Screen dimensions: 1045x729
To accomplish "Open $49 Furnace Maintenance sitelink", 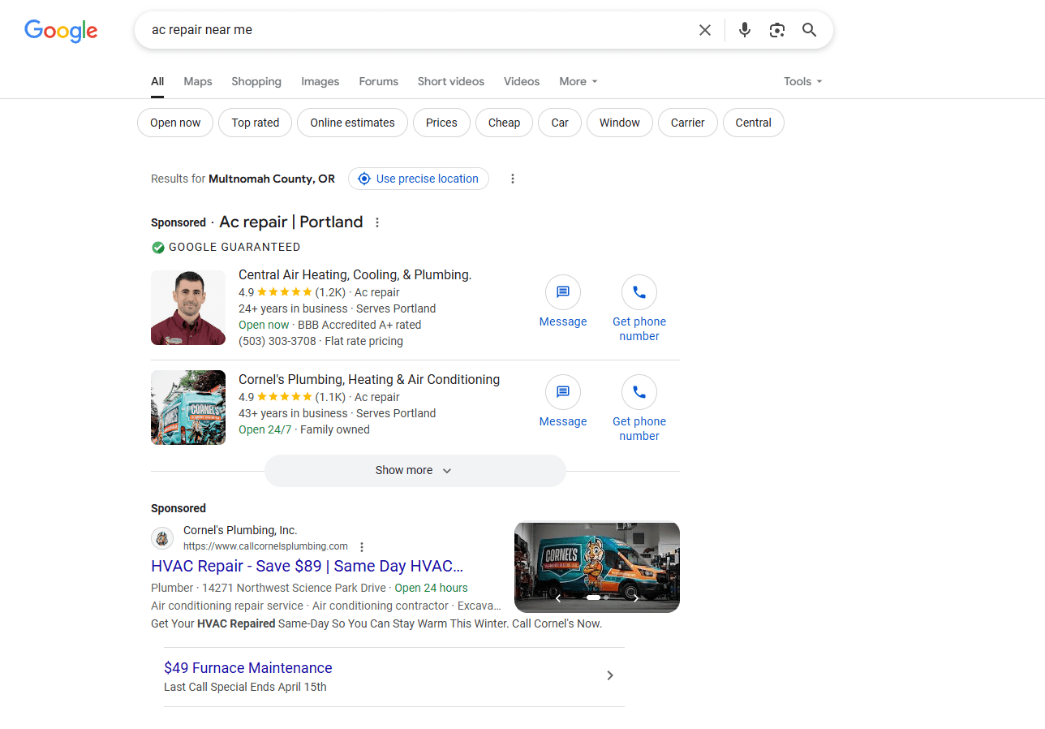I will 248,668.
